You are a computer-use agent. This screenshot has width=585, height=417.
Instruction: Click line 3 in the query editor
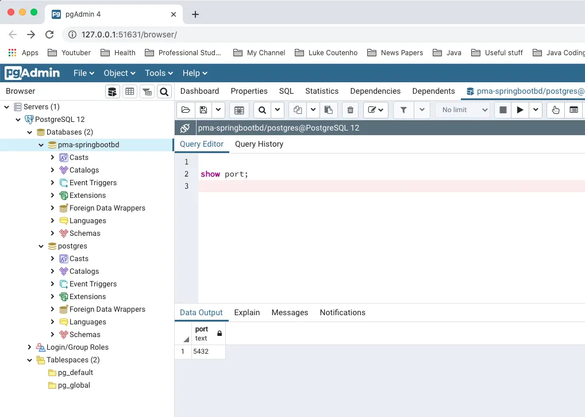click(x=391, y=186)
